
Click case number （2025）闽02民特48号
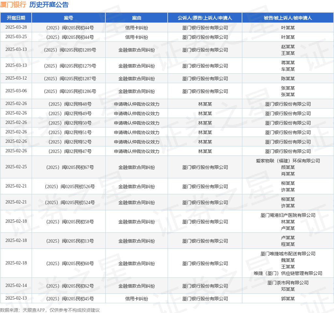(x=68, y=104)
